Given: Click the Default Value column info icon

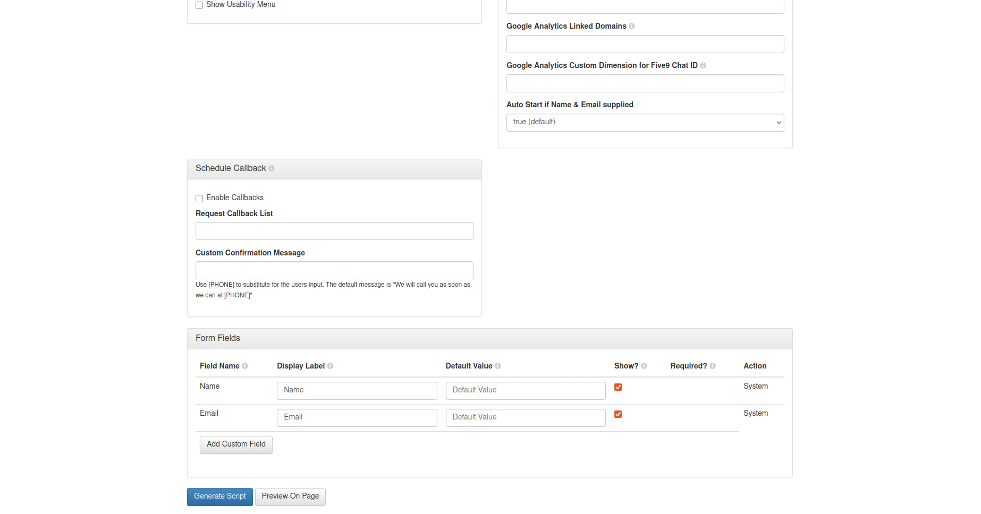Looking at the screenshot, I should pyautogui.click(x=498, y=366).
